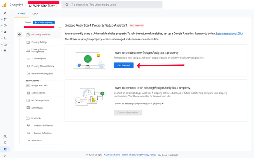The image size is (254, 158).
Task: Click the Not Connected status badge
Action: point(137,25)
